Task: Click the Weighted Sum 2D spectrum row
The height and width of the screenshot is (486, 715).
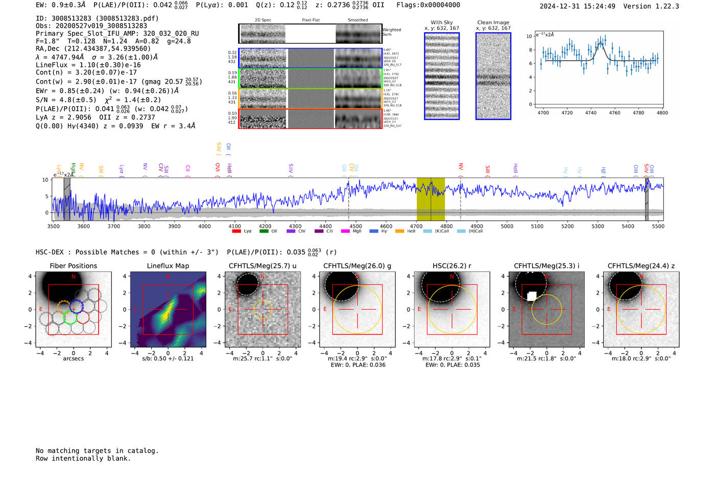Action: tap(310, 34)
